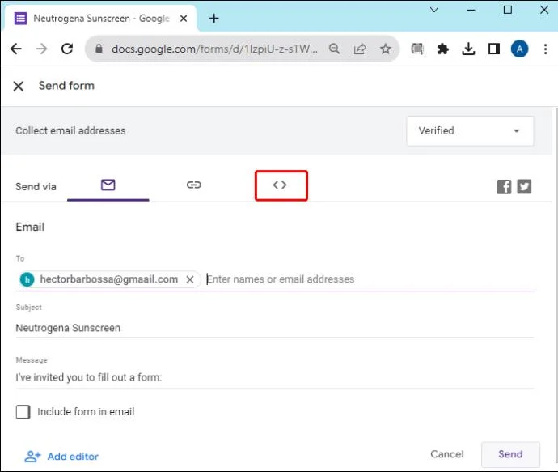558x472 pixels.
Task: Click the address bar URL
Action: 214,49
